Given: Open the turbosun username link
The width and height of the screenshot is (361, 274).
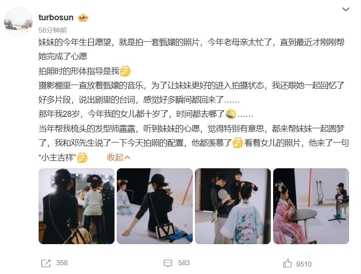Looking at the screenshot, I should tap(56, 17).
